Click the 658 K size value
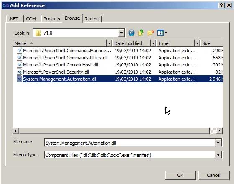 [x=218, y=58]
